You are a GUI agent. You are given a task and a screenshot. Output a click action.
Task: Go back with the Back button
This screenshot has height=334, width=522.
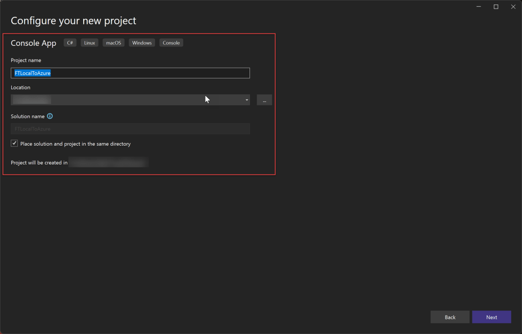point(450,317)
